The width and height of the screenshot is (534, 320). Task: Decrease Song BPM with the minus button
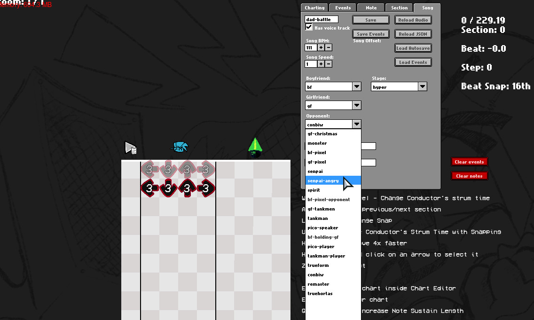(x=329, y=47)
